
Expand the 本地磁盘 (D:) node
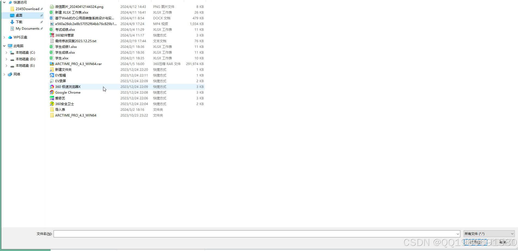click(x=6, y=59)
